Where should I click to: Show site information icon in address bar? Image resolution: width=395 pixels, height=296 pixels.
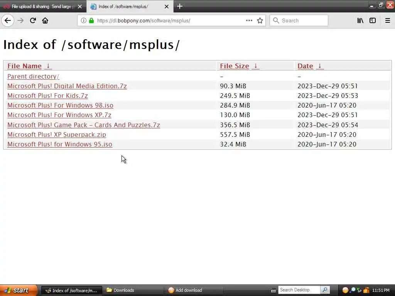tap(83, 20)
